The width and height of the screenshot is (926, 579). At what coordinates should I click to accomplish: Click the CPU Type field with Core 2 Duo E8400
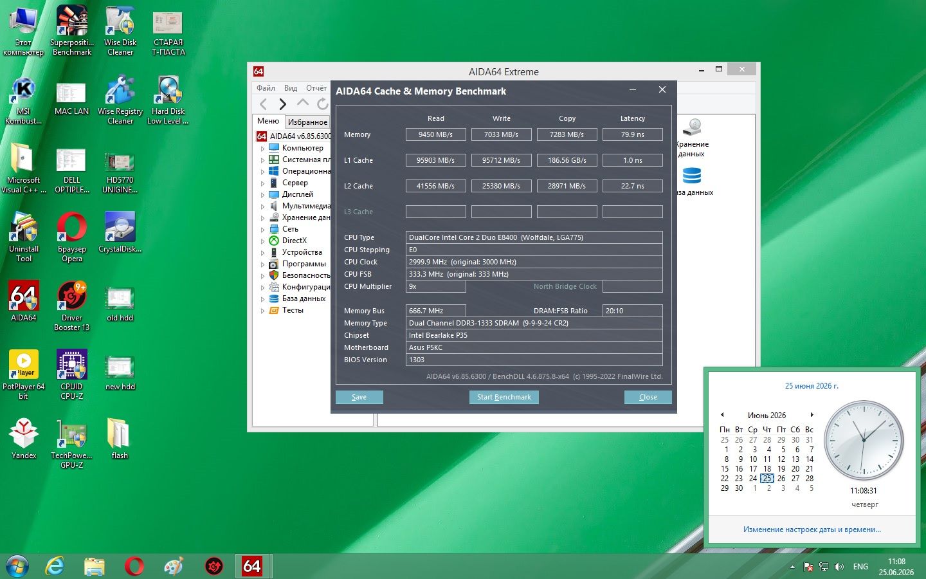[534, 237]
